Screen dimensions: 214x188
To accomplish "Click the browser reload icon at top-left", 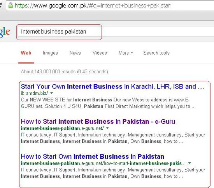I will click(1, 5).
